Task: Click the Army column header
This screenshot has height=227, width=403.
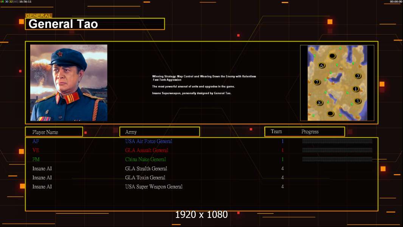Action: pos(160,132)
